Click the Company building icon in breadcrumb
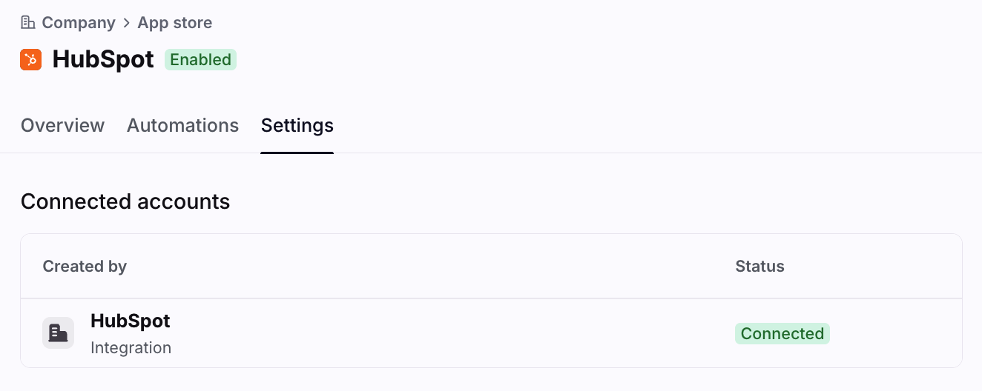Screen dimensions: 982x391 pos(28,22)
